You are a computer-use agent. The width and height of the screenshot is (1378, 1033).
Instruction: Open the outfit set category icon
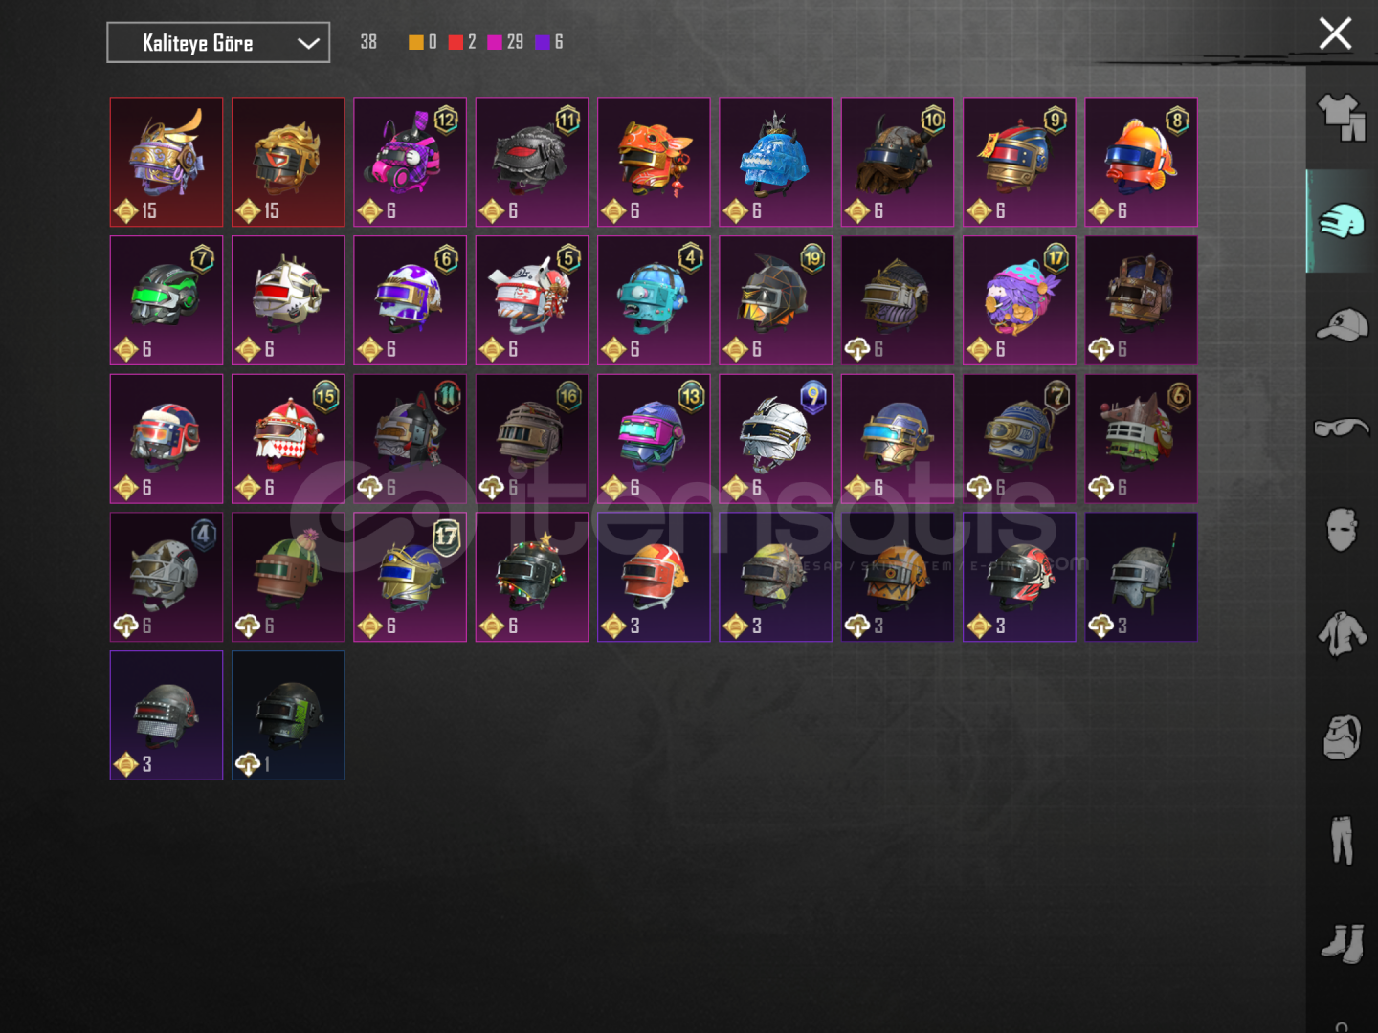(1342, 118)
